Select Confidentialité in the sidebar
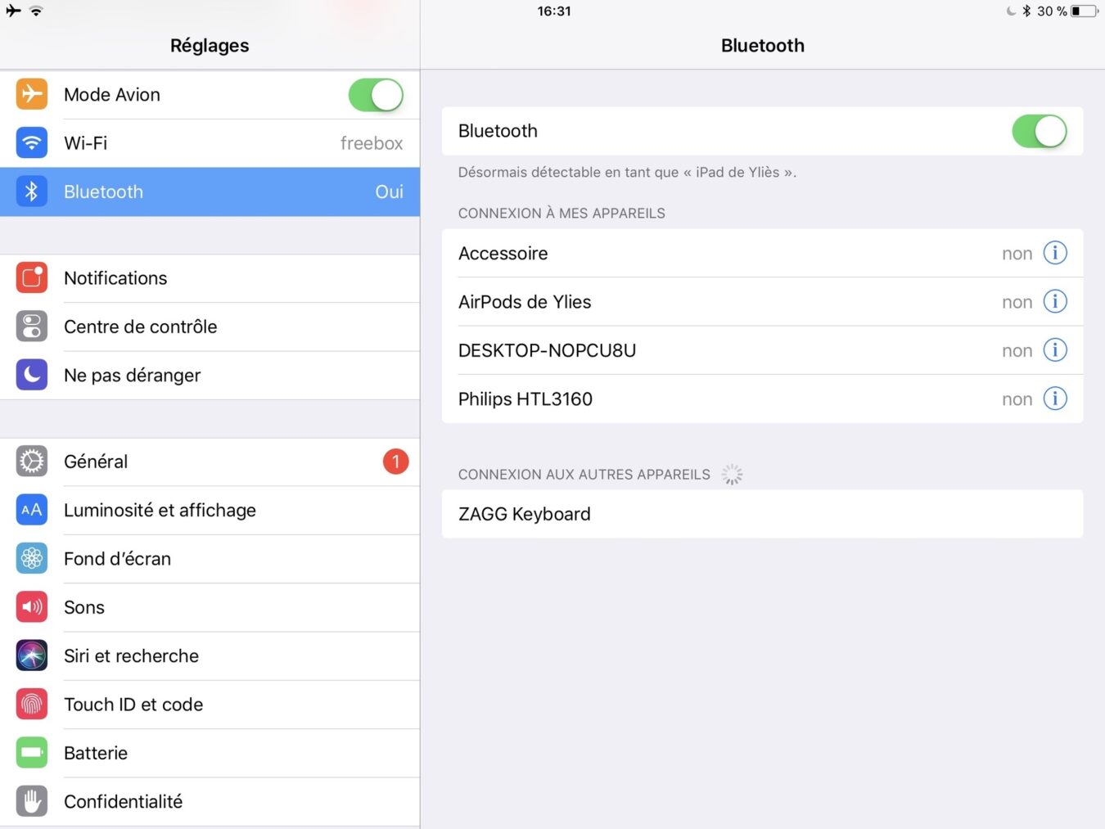Image resolution: width=1105 pixels, height=829 pixels. [123, 801]
